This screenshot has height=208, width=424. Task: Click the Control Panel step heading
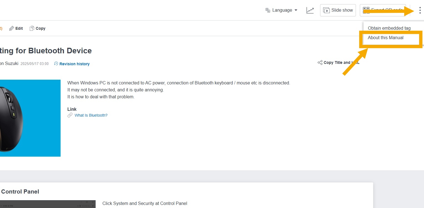coord(20,192)
